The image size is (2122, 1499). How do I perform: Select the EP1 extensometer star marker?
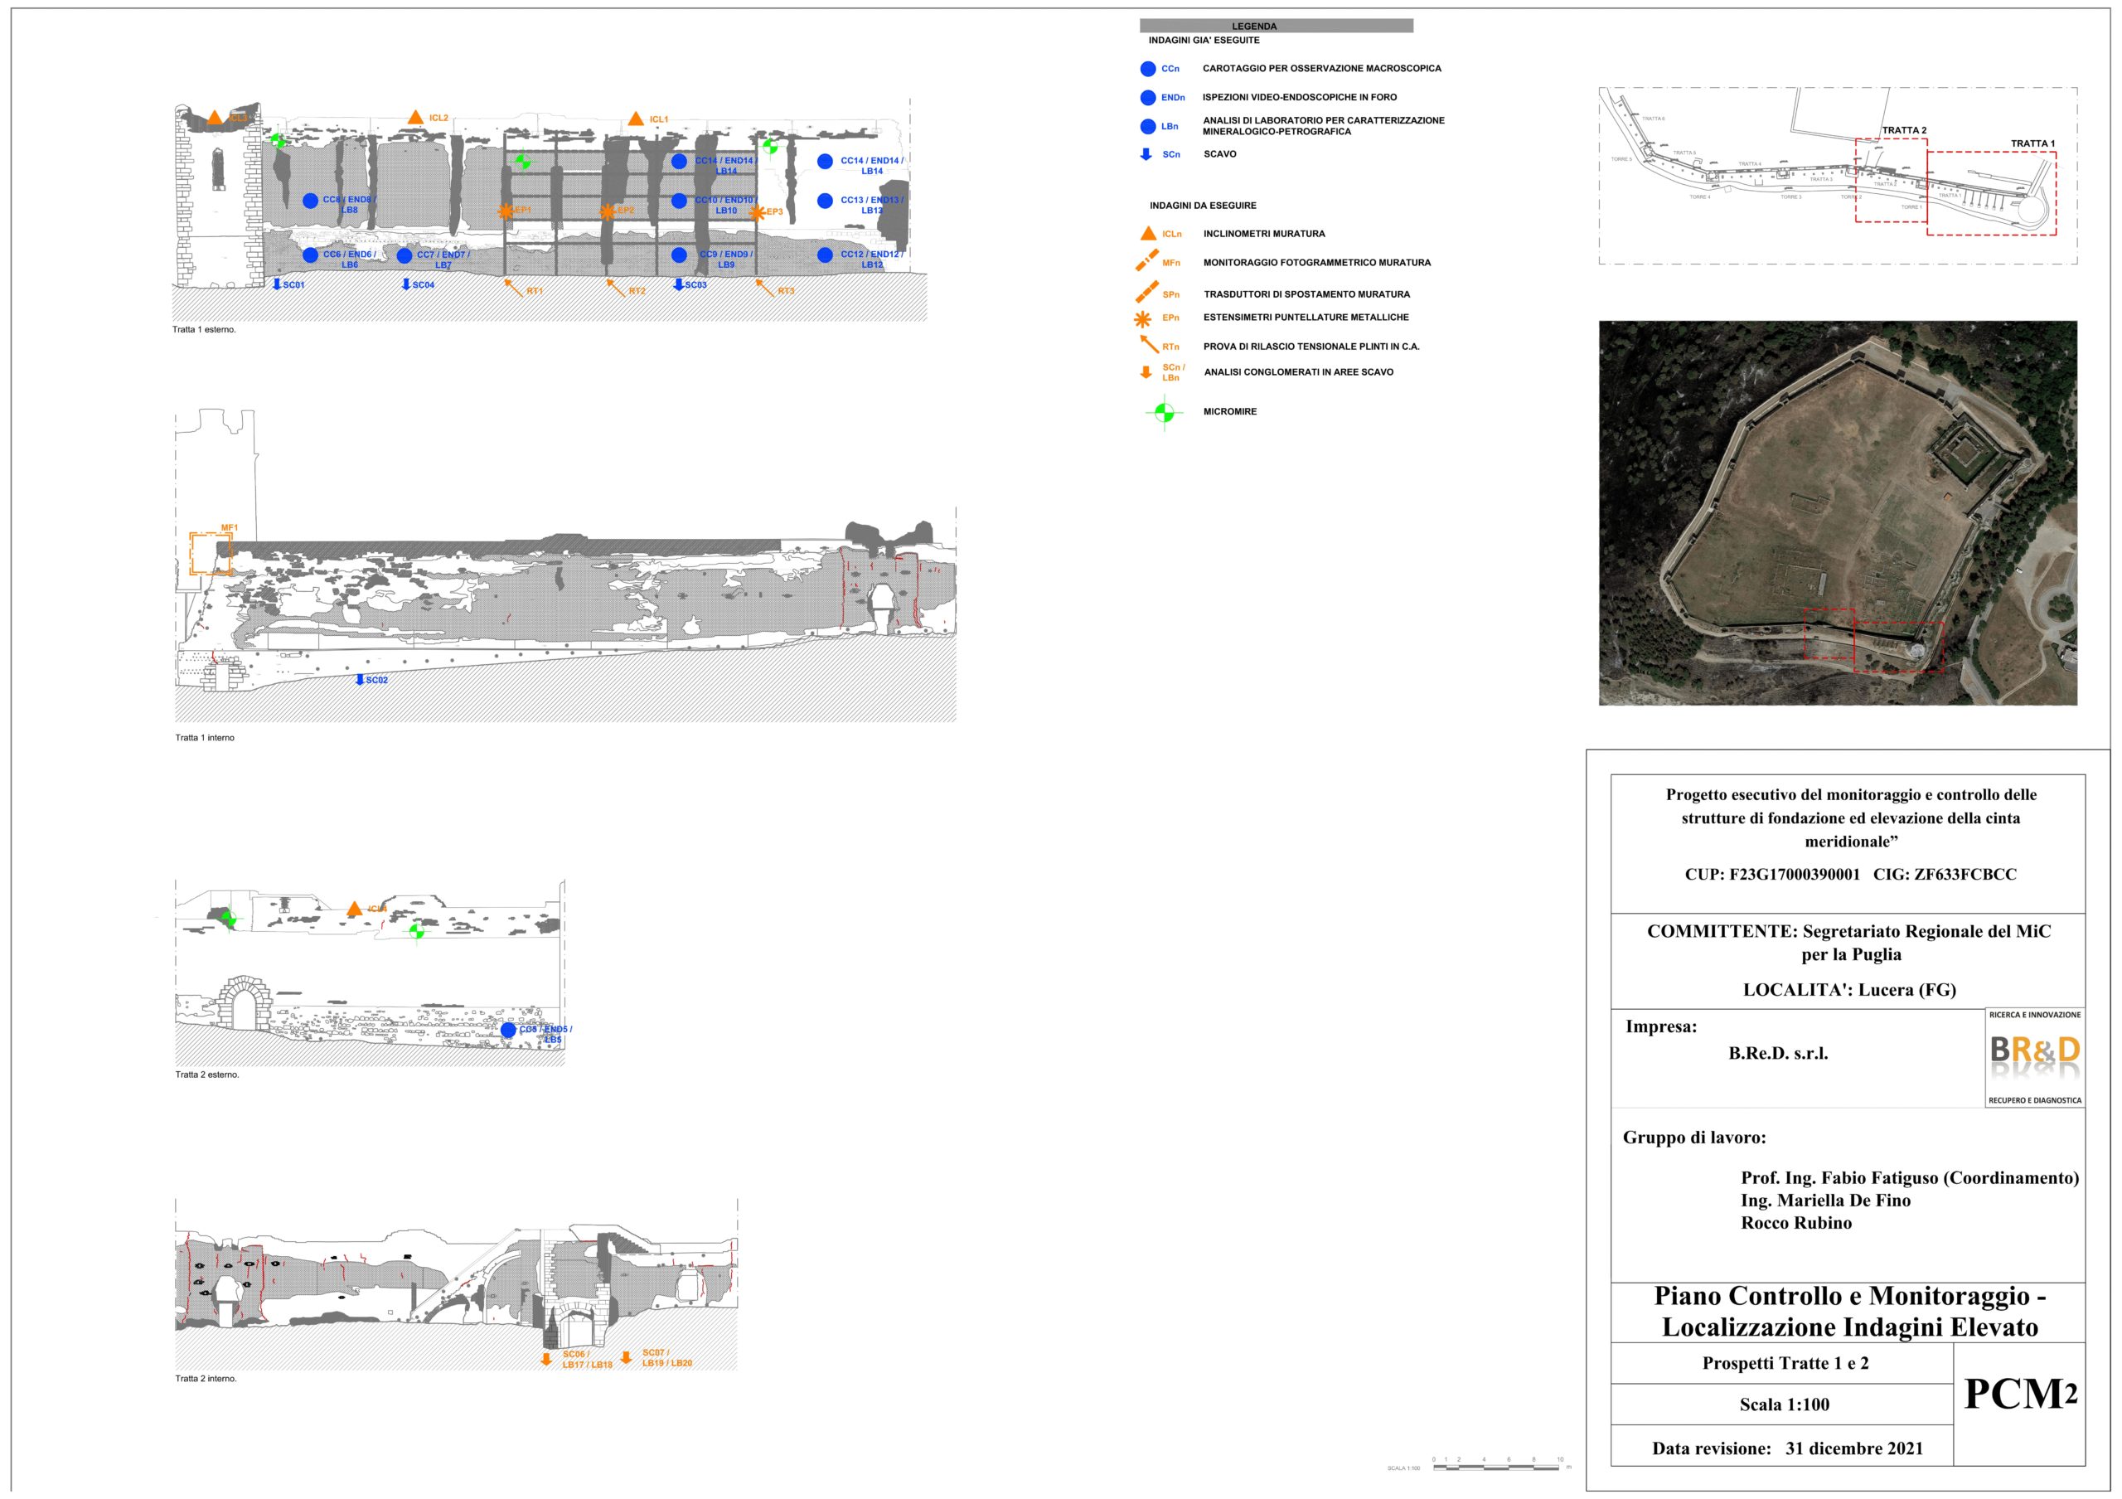pos(506,211)
